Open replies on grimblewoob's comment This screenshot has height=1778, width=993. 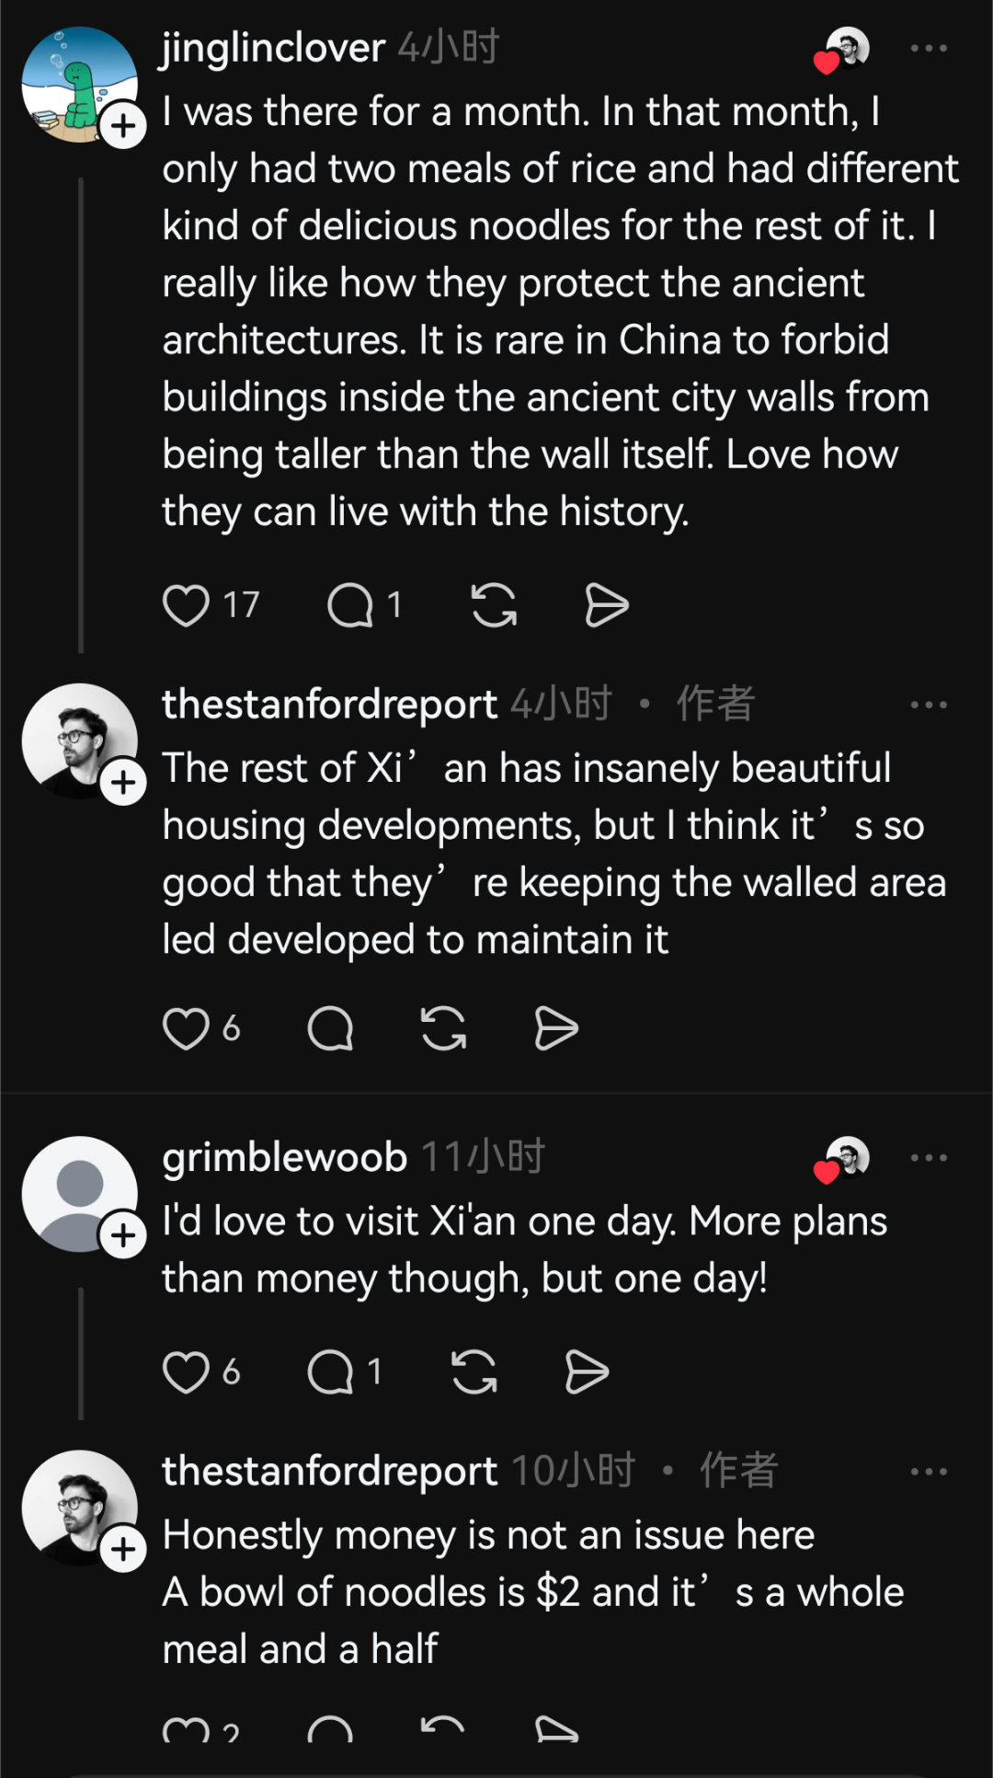point(330,1372)
